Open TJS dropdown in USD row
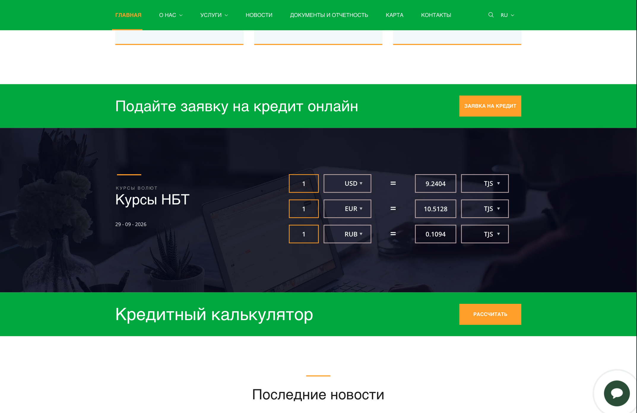This screenshot has width=637, height=413. click(485, 183)
